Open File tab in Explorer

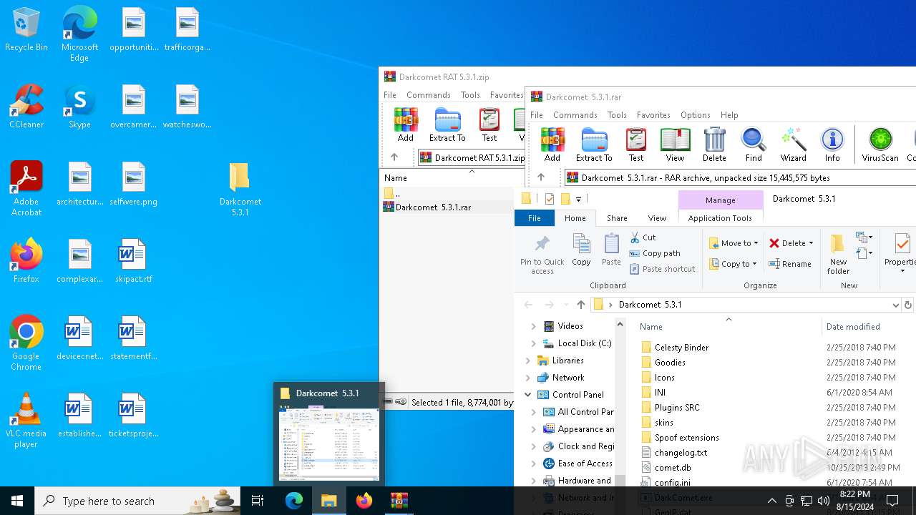coord(535,218)
